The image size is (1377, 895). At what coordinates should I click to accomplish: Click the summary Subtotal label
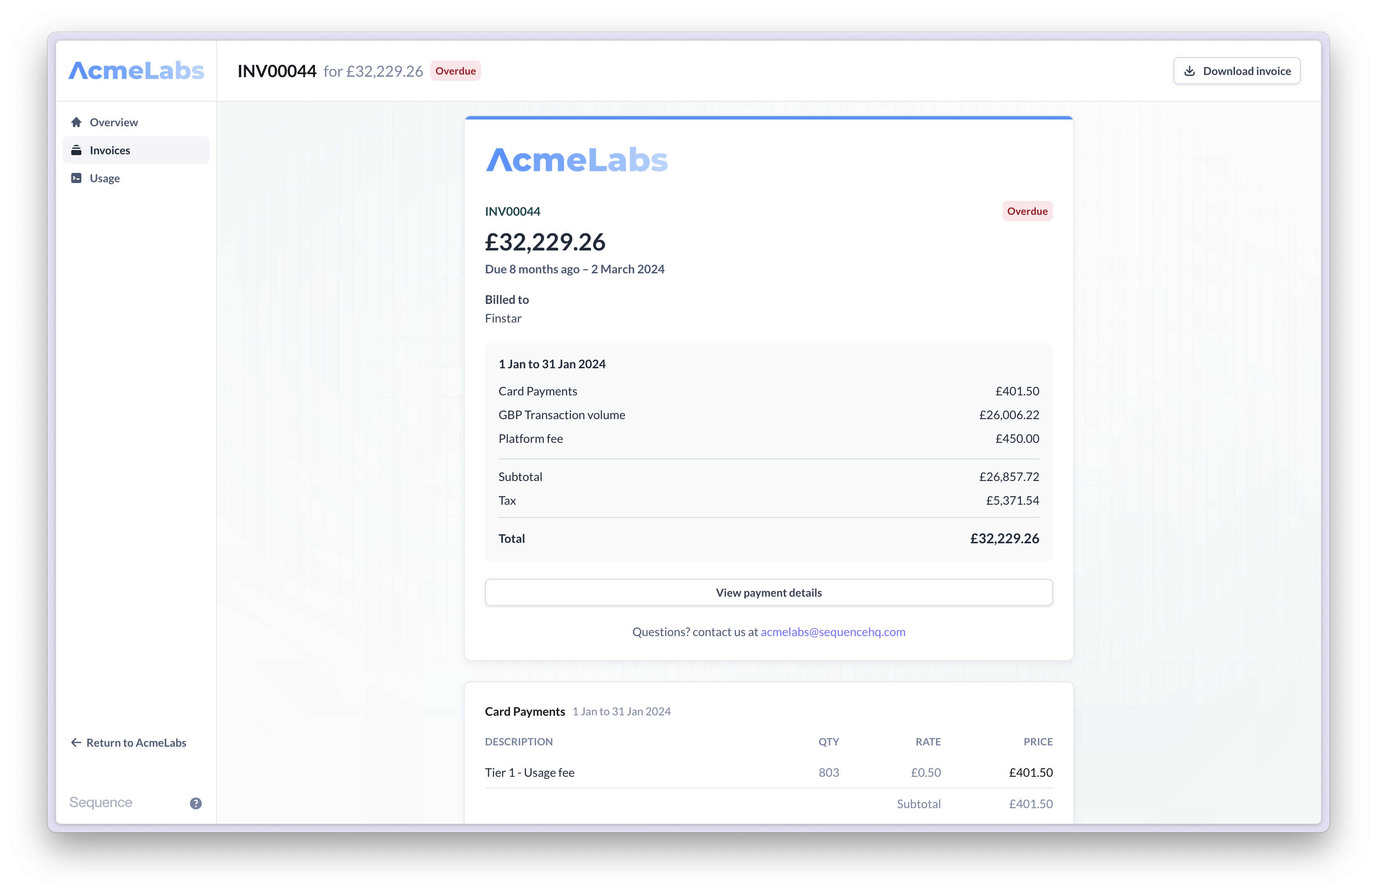[520, 477]
